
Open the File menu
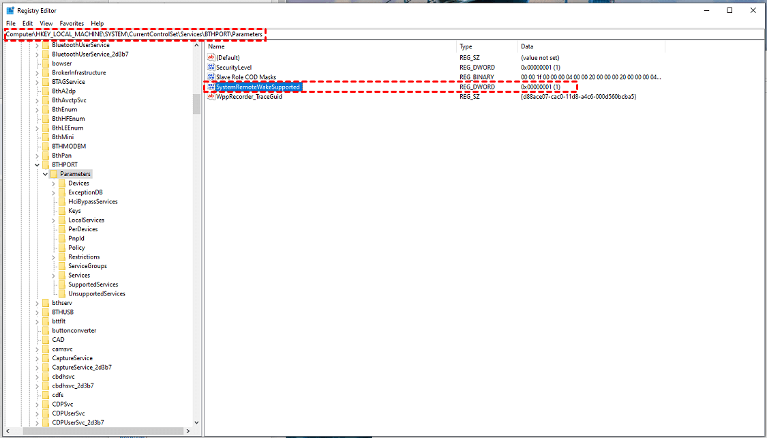(11, 23)
